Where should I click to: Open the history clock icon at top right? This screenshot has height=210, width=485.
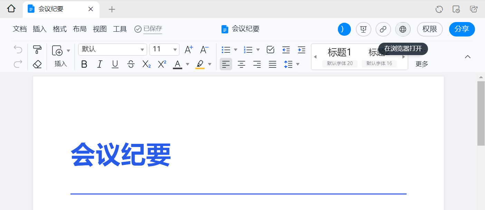pyautogui.click(x=456, y=9)
